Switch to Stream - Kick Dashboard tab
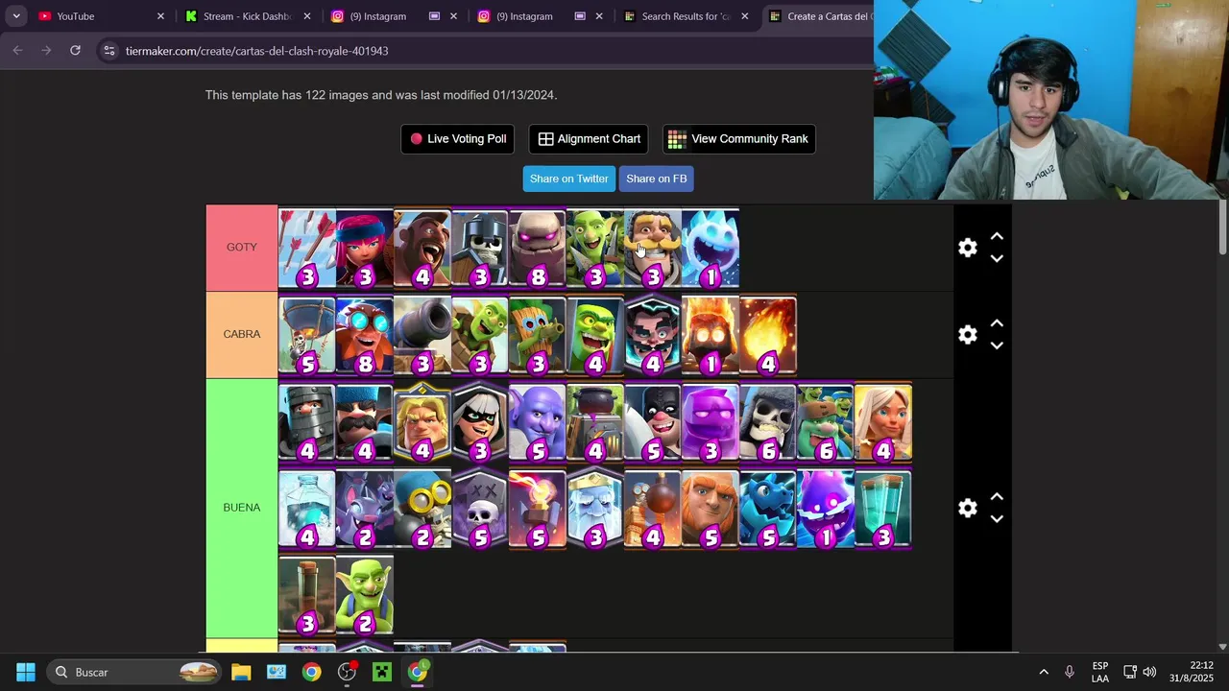The image size is (1229, 691). click(x=245, y=16)
